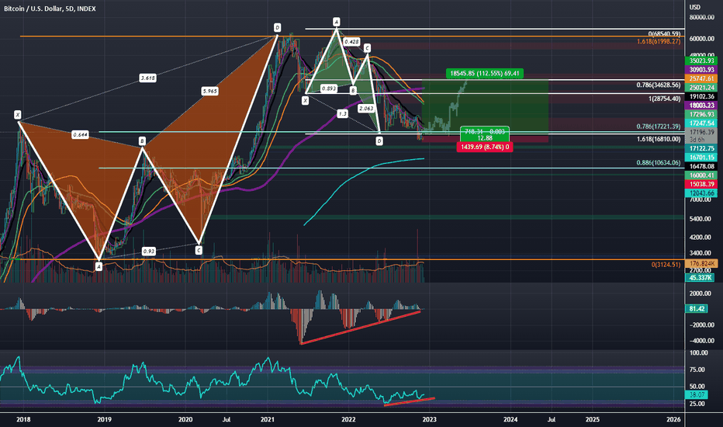Click the current price label 17196.39
Image resolution: width=723 pixels, height=427 pixels.
click(x=701, y=132)
